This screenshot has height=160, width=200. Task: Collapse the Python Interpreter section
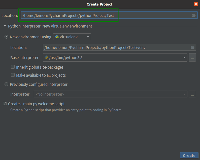[5, 26]
